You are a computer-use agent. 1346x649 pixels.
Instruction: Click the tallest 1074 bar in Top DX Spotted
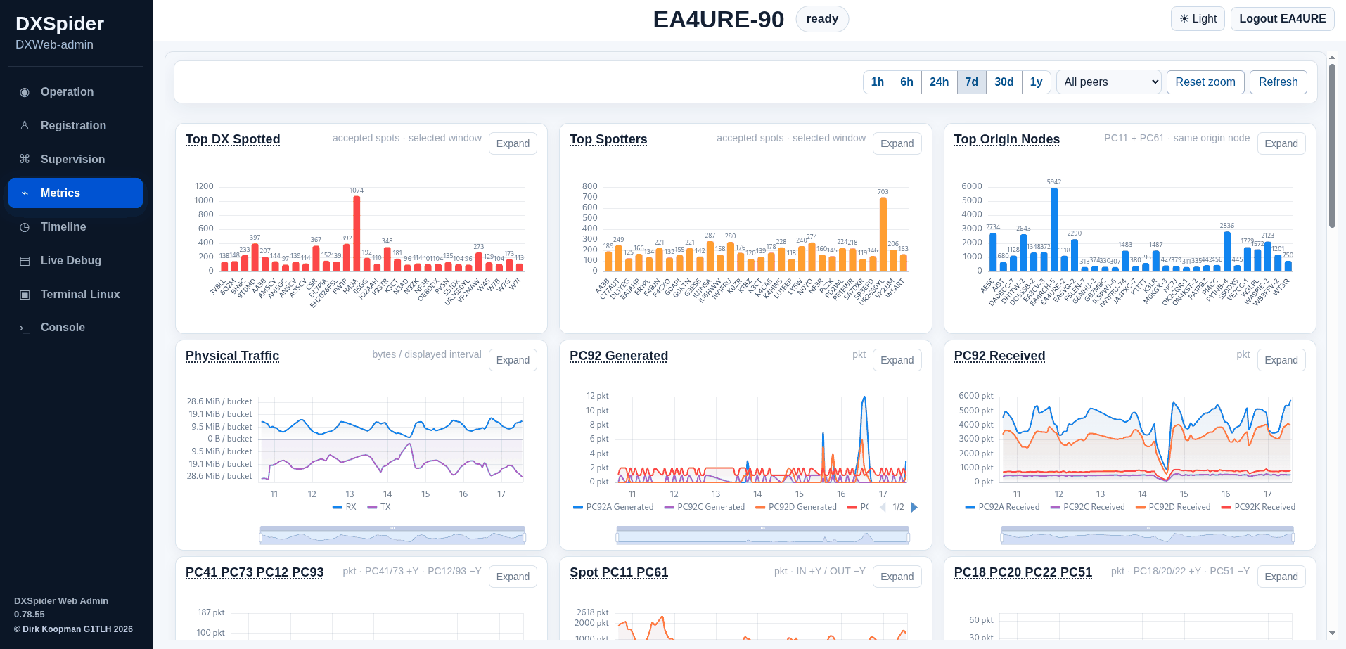[x=357, y=233]
